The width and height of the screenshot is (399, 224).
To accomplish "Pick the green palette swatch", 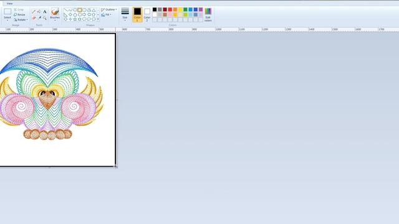I will click(185, 10).
